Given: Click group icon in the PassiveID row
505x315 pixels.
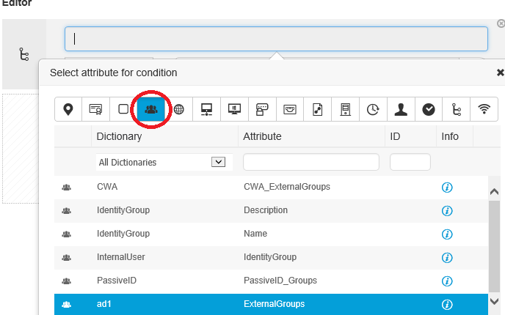Looking at the screenshot, I should click(66, 281).
